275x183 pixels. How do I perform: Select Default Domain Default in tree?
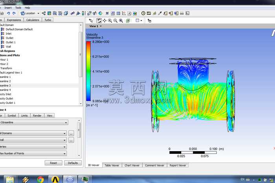tap(19, 30)
